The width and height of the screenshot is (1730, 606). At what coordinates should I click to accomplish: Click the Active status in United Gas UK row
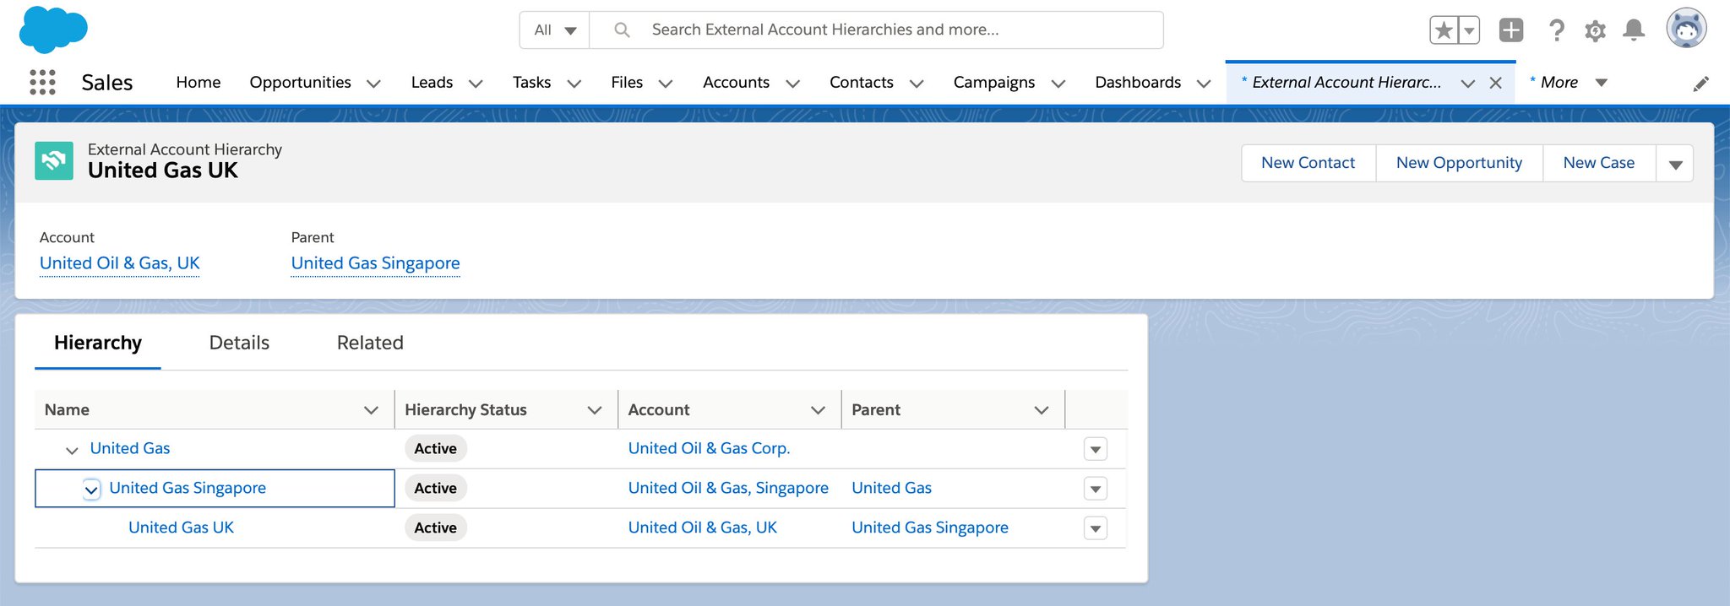point(435,528)
